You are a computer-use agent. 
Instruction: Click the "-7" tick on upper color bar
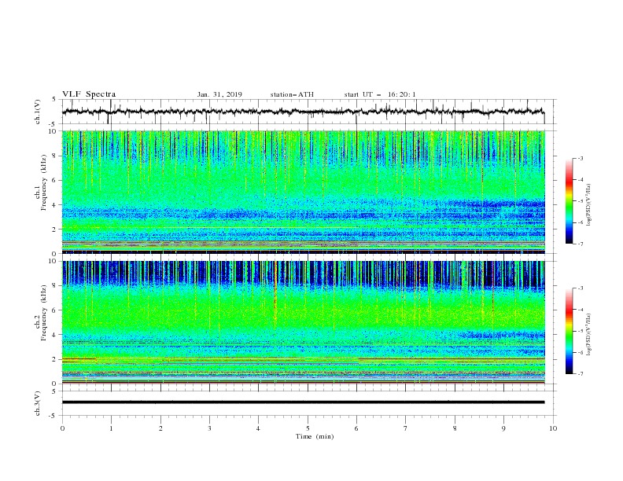581,244
